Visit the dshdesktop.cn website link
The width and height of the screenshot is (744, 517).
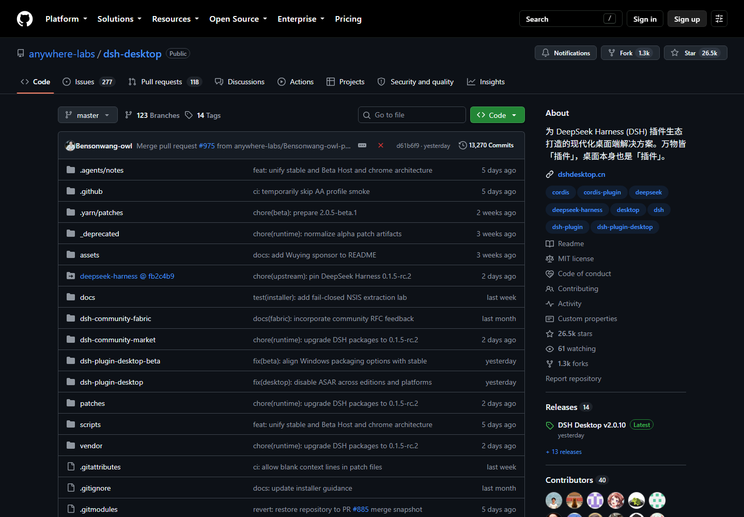581,174
